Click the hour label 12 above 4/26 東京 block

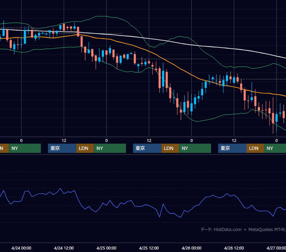coord(234,141)
